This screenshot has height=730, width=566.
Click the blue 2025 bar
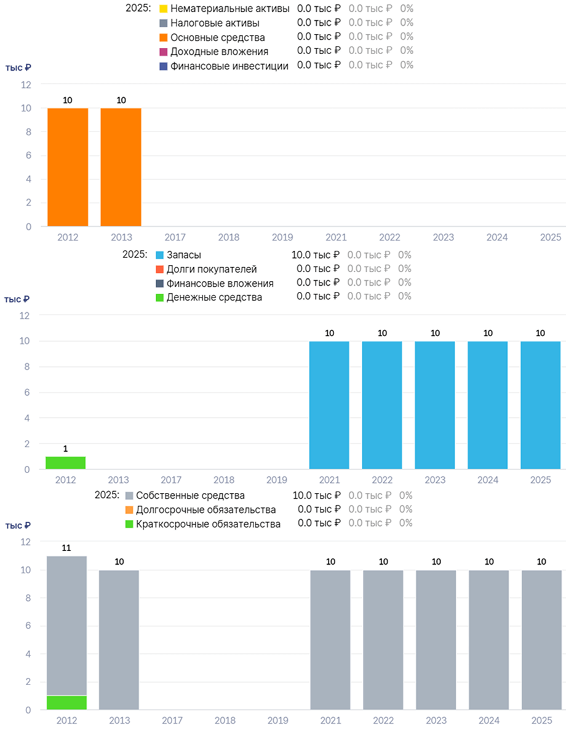click(x=541, y=405)
